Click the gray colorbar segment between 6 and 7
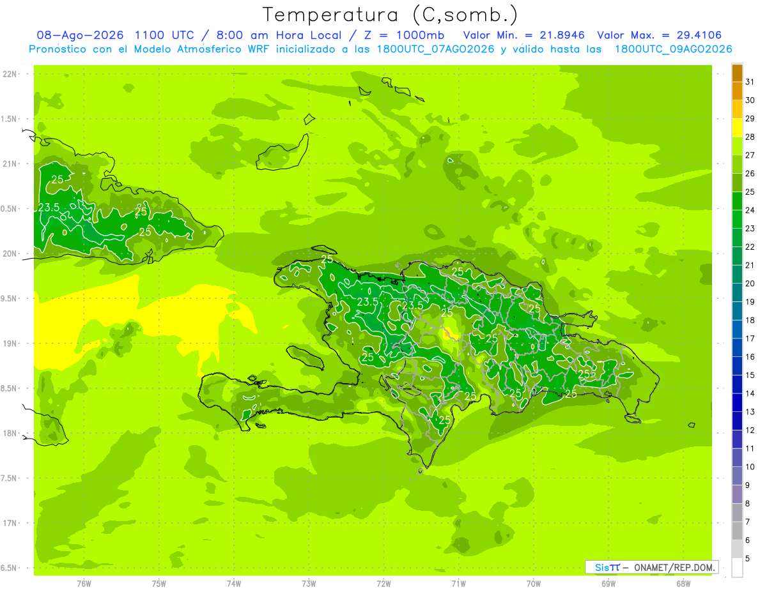This screenshot has height=592, width=767. 738,531
